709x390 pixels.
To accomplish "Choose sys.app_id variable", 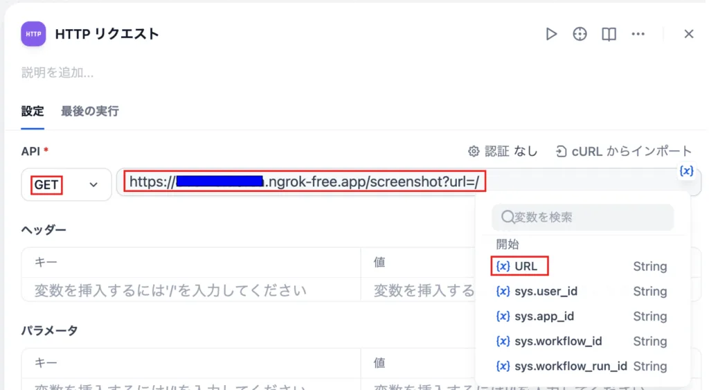I will tap(544, 317).
